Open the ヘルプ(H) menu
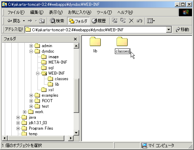This screenshot has height=150, width=194. point(125,12)
